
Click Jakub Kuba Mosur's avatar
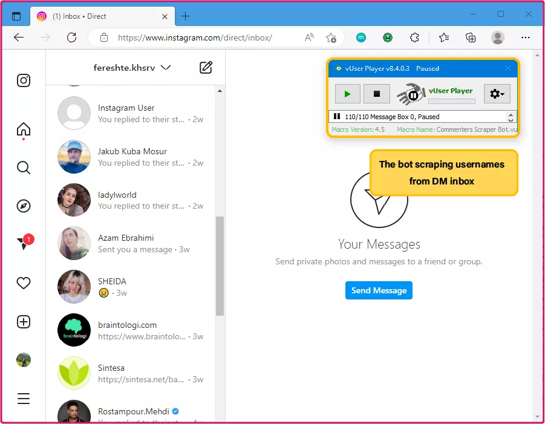pos(74,157)
